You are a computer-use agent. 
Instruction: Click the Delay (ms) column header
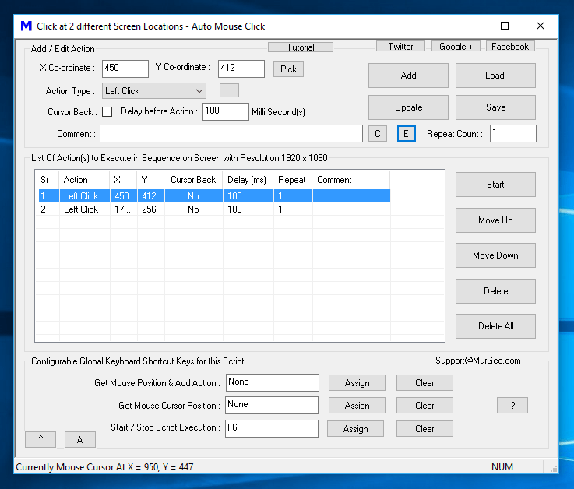[x=248, y=180]
